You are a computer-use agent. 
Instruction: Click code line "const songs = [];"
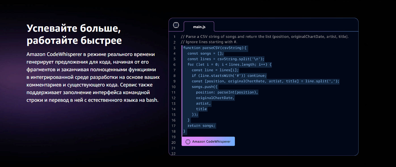tap(206, 53)
